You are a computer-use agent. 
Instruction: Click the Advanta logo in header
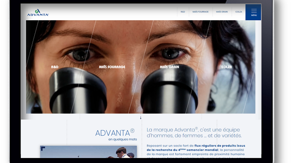(38, 13)
